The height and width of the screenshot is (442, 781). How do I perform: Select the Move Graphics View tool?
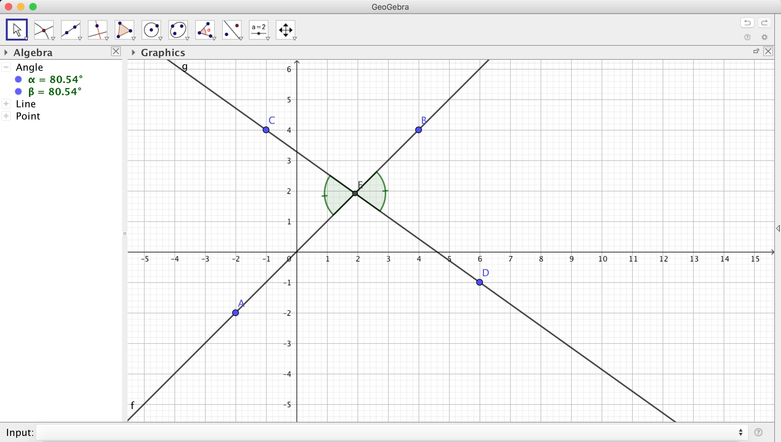[x=286, y=30]
